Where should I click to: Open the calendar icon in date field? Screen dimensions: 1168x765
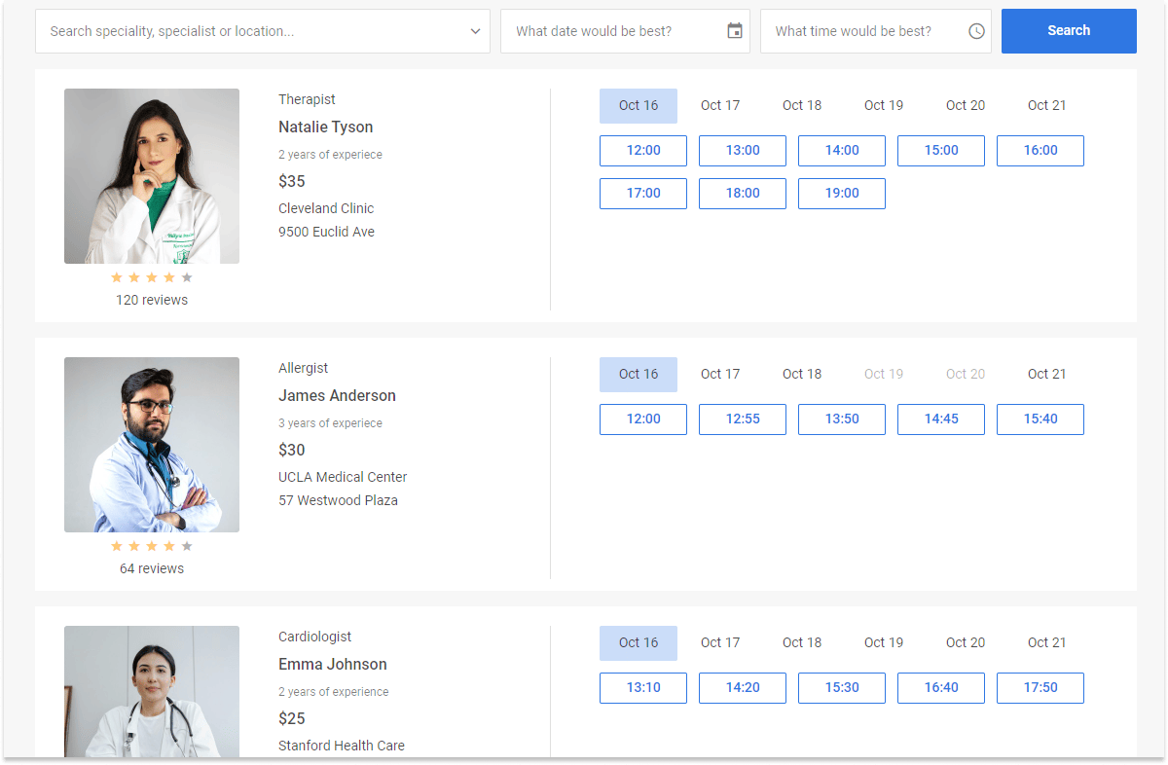(x=735, y=31)
